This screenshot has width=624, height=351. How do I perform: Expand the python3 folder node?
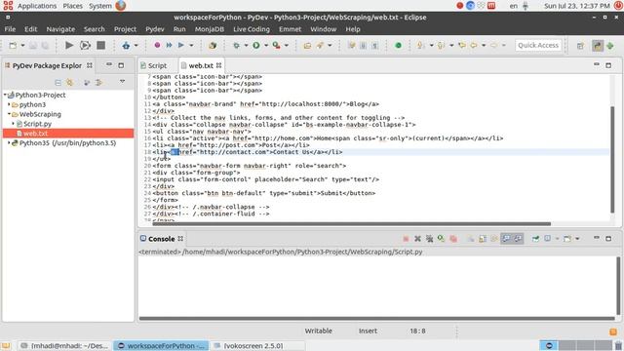9,104
